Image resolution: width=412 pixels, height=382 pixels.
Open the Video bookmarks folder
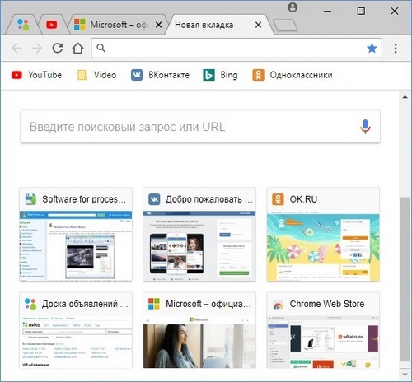96,75
